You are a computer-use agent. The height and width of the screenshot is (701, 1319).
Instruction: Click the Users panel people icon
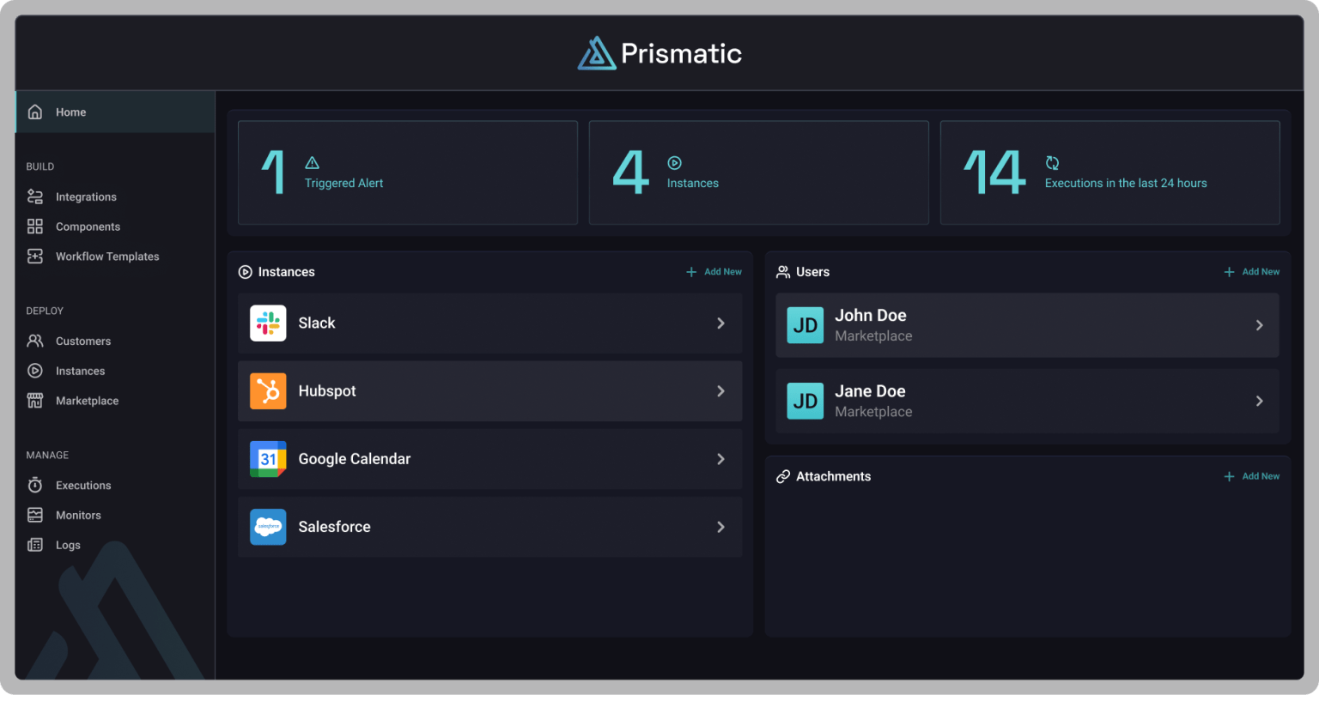[x=783, y=272]
